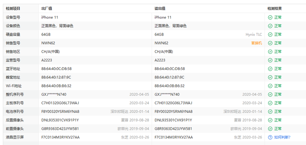Click the 后置摄像头 row label
Viewport: 306px width, 145px height.
[x=15, y=120]
